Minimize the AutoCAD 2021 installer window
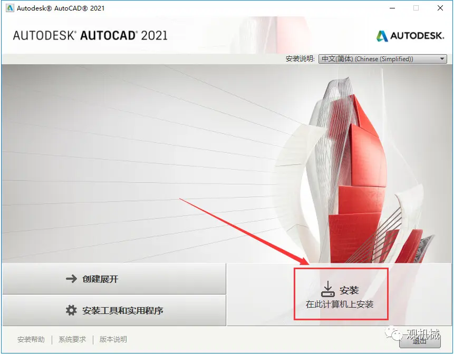The height and width of the screenshot is (354, 454). [x=392, y=8]
